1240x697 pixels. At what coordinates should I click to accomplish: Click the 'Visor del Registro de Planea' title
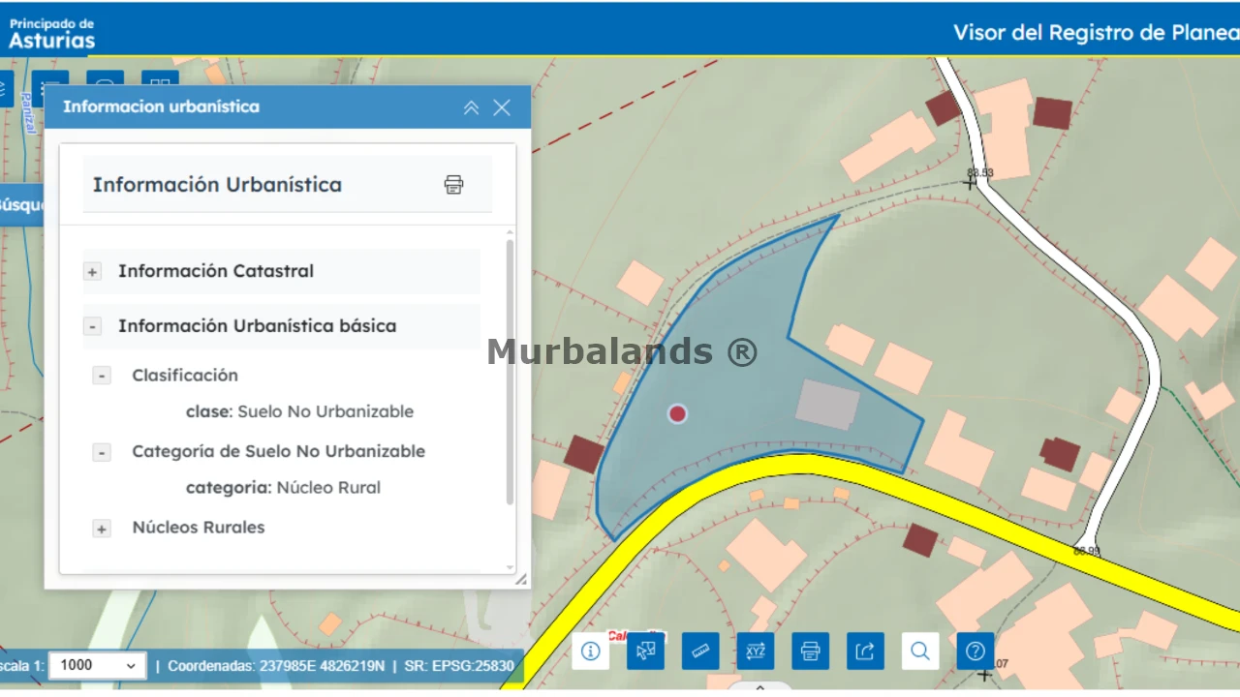click(1097, 32)
